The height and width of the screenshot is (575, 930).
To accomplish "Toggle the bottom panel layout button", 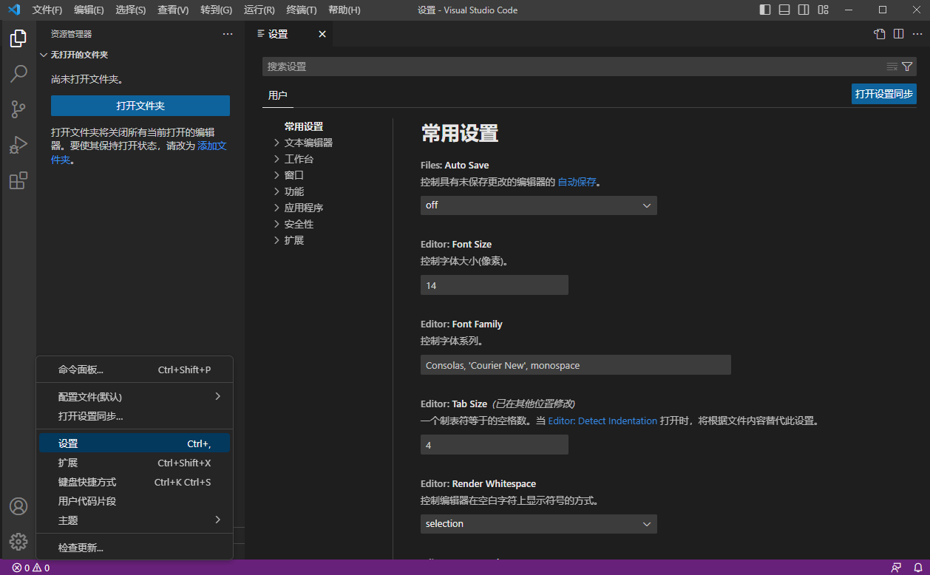I will pyautogui.click(x=784, y=10).
